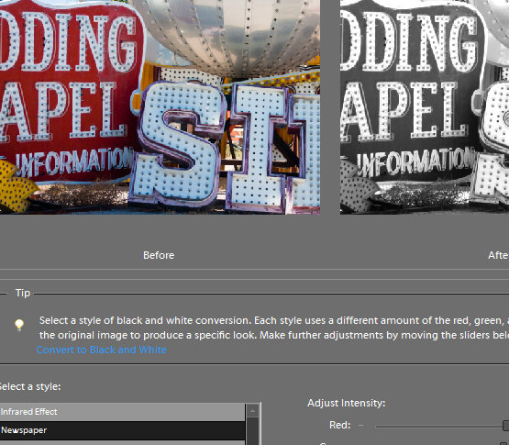509x445 pixels.
Task: Select the Newspaper style
Action: click(122, 430)
